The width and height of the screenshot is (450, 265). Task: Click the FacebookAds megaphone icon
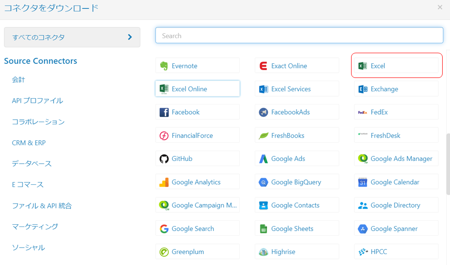coord(263,112)
